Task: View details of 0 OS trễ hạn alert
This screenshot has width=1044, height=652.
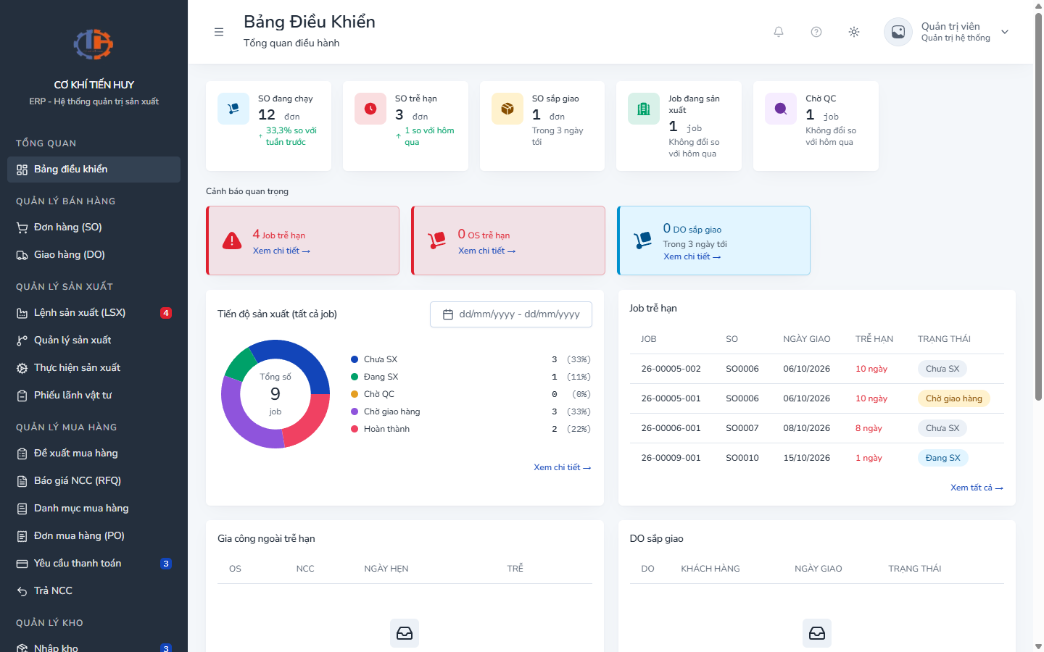Action: pyautogui.click(x=486, y=251)
